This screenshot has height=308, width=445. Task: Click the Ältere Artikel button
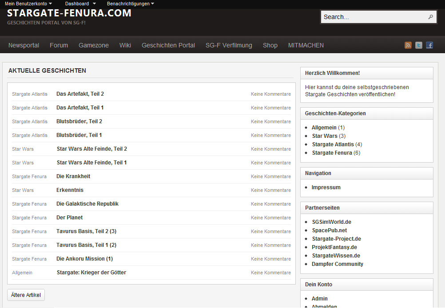[26, 295]
